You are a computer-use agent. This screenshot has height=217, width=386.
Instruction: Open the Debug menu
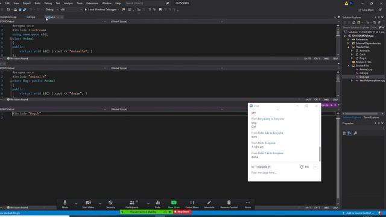(x=48, y=3)
